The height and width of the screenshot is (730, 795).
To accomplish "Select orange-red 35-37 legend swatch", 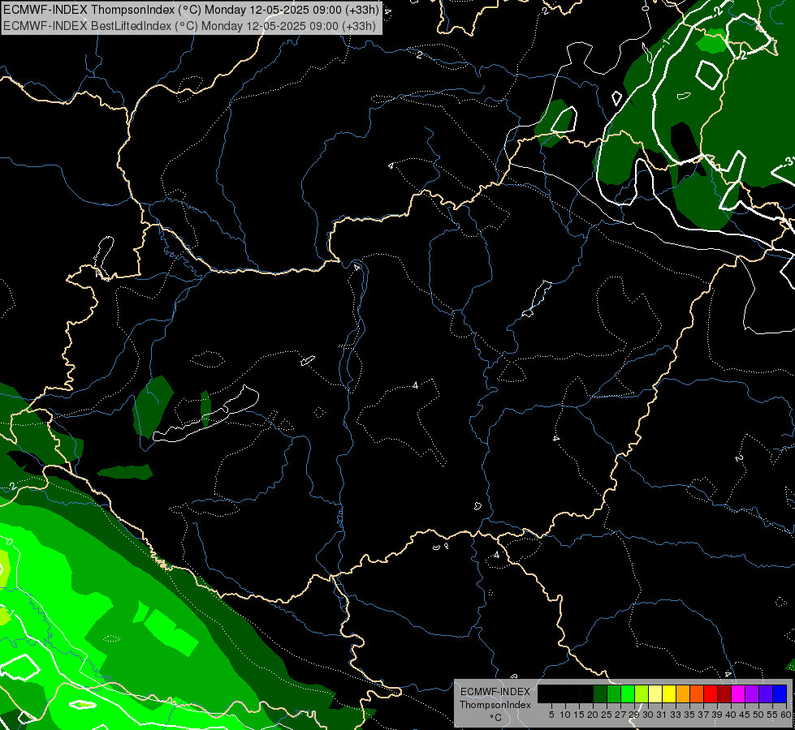I will click(697, 693).
